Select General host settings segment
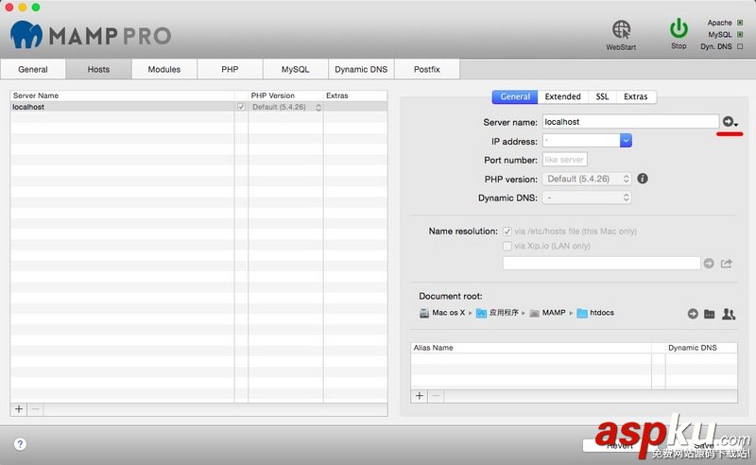This screenshot has height=465, width=756. [515, 96]
